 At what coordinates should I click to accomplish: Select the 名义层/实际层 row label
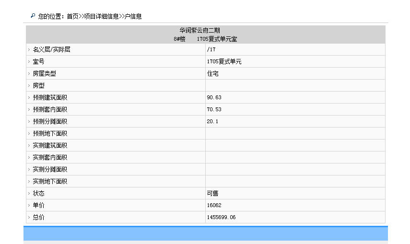click(x=51, y=49)
